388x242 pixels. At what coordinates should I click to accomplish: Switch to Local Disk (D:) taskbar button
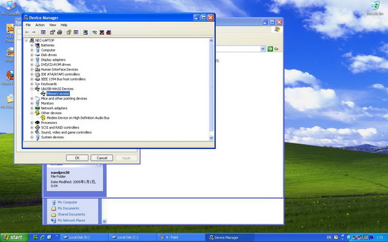coord(84,237)
